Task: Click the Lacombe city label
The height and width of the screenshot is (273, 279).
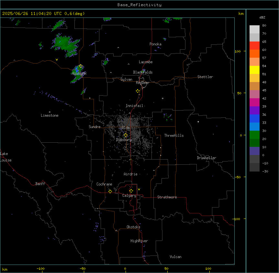Action: click(x=146, y=62)
